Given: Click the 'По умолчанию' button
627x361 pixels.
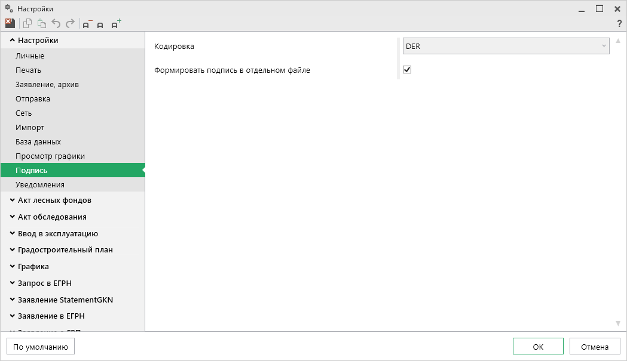Looking at the screenshot, I should 41,347.
